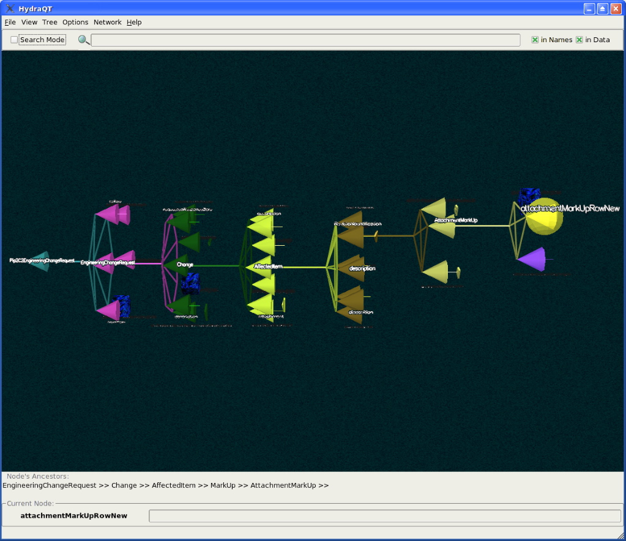Viewport: 626px width, 541px height.
Task: Close the HydraQT window
Action: pyautogui.click(x=616, y=9)
